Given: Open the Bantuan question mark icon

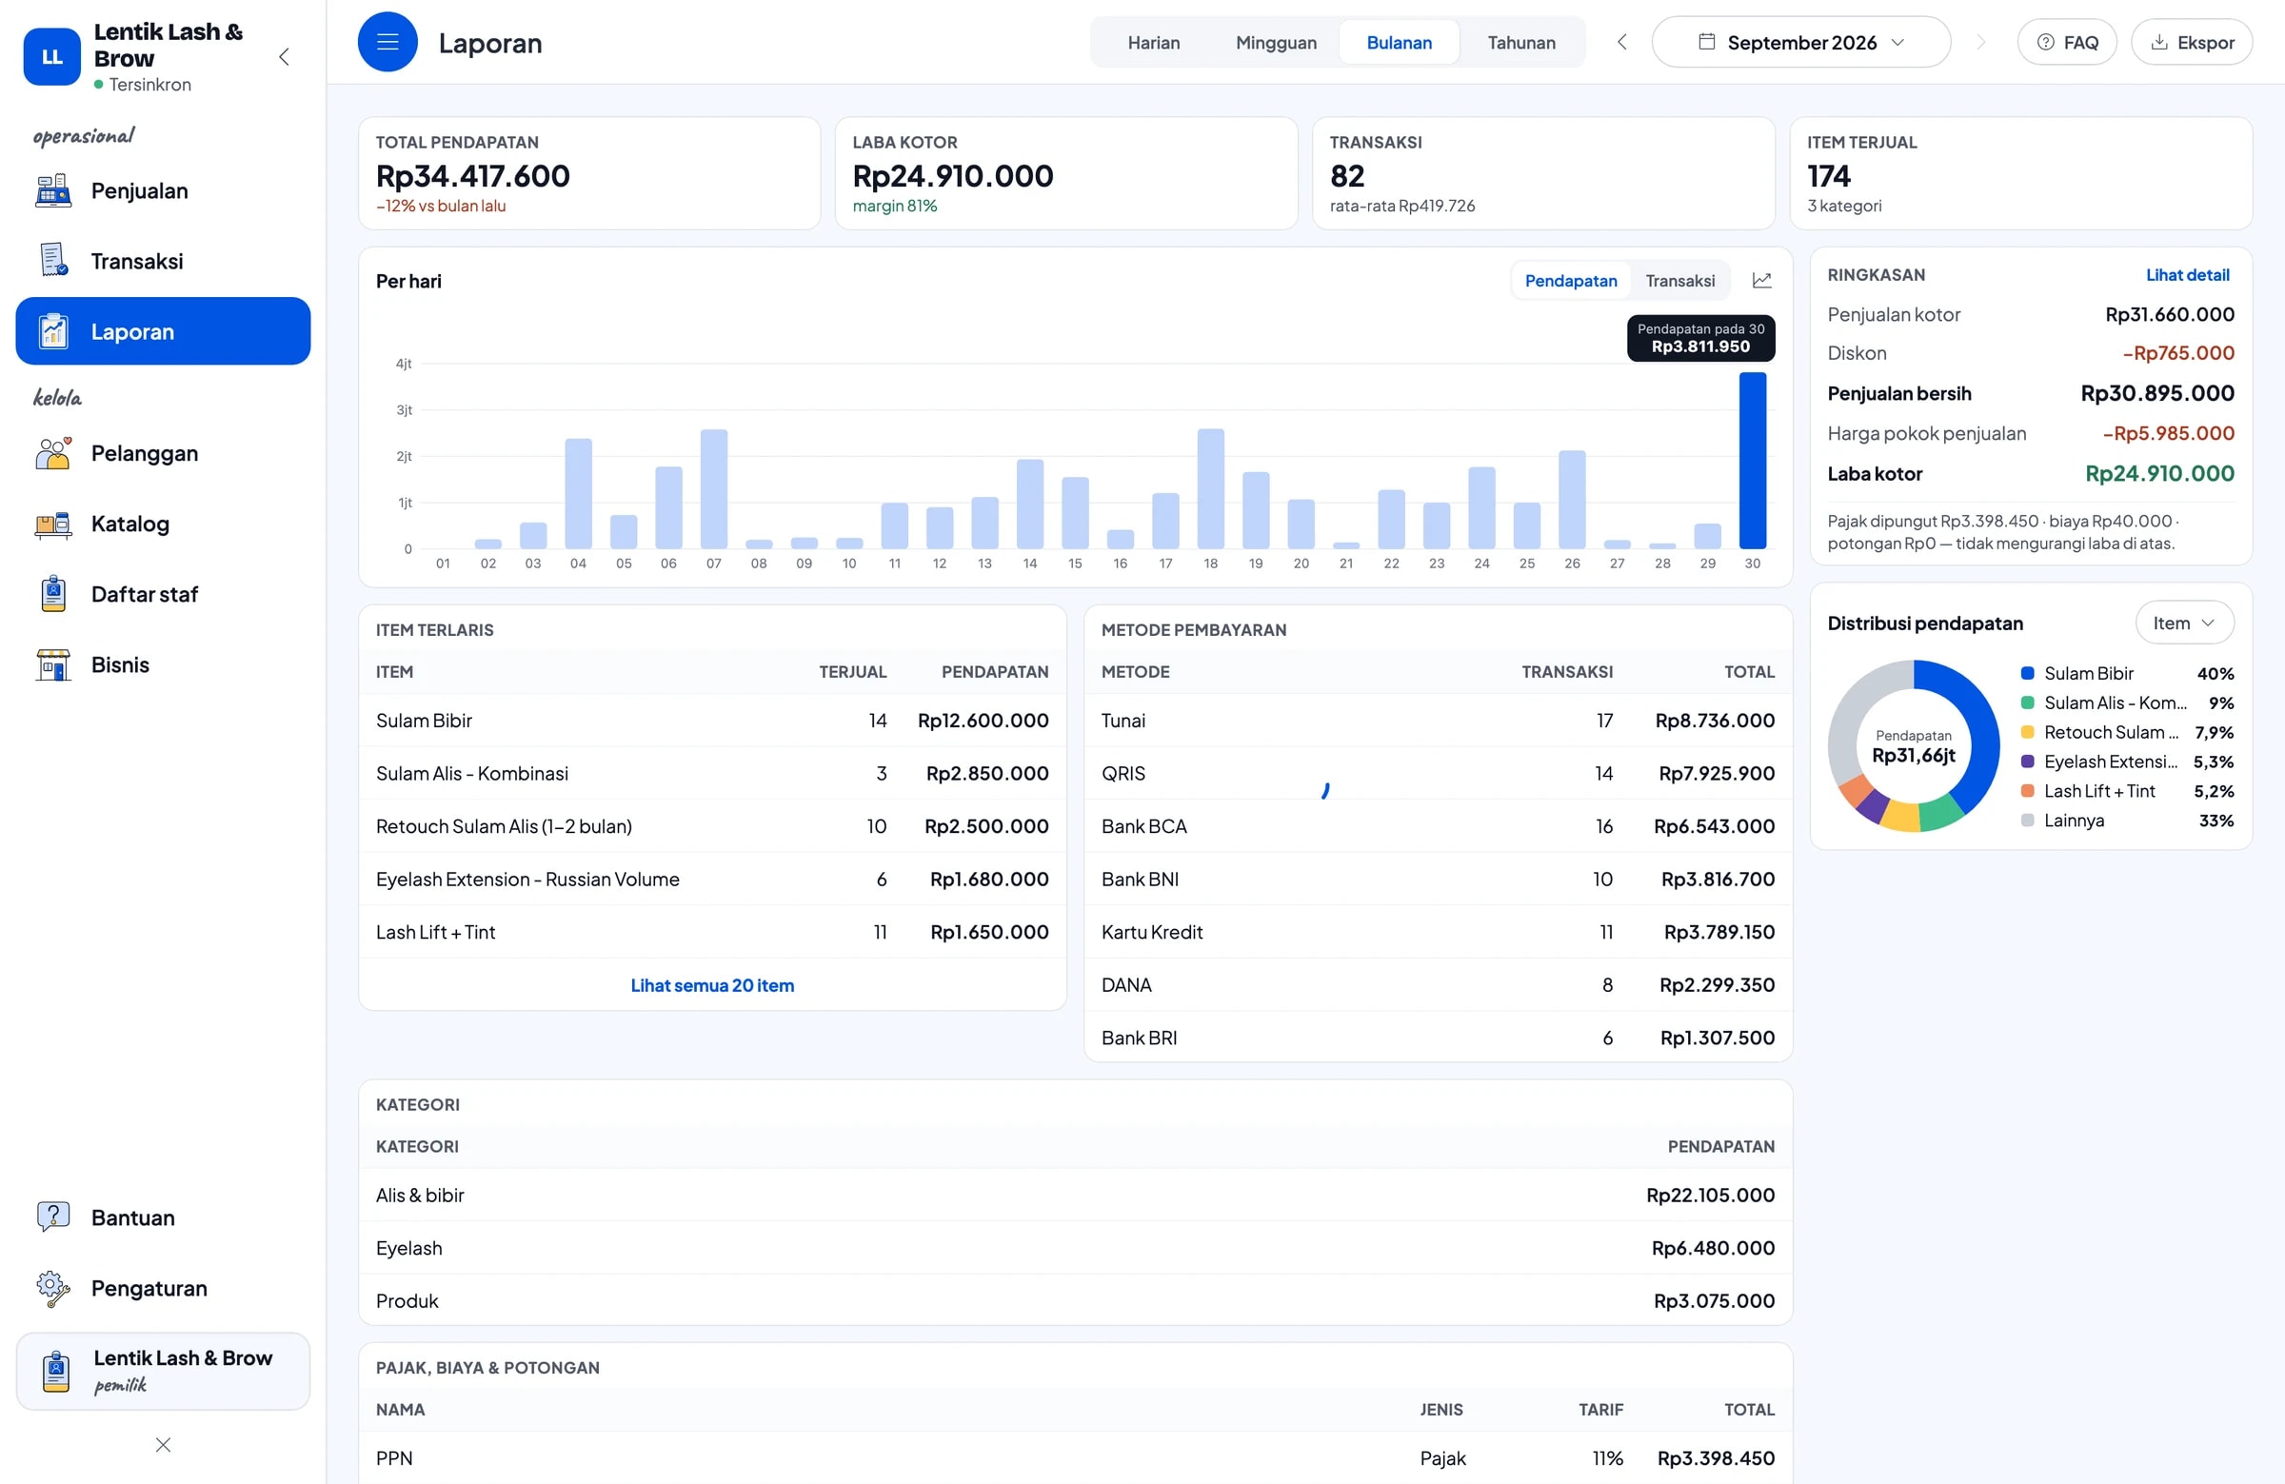Looking at the screenshot, I should [x=53, y=1217].
